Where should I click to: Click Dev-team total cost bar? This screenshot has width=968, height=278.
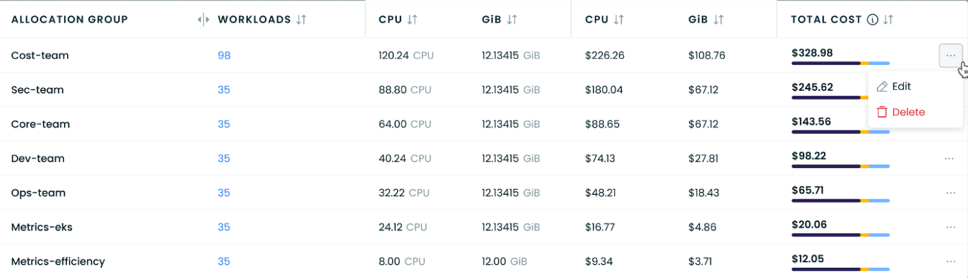[x=841, y=167]
